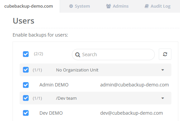Uncheck the /Dev team group checkbox

pyautogui.click(x=26, y=98)
